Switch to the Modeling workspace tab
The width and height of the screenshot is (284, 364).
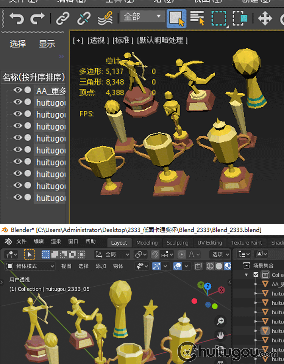coord(147,243)
